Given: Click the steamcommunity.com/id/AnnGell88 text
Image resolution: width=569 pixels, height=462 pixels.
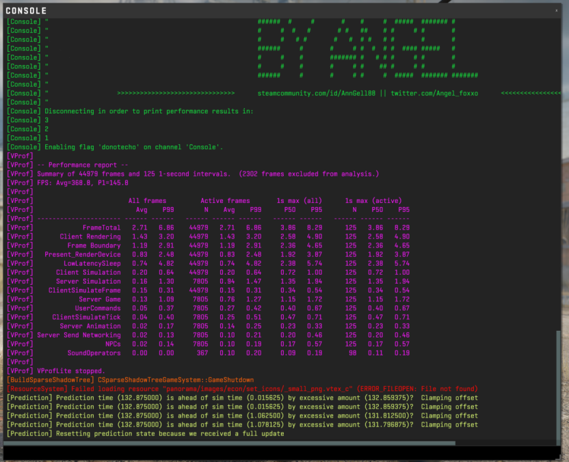Looking at the screenshot, I should click(316, 94).
